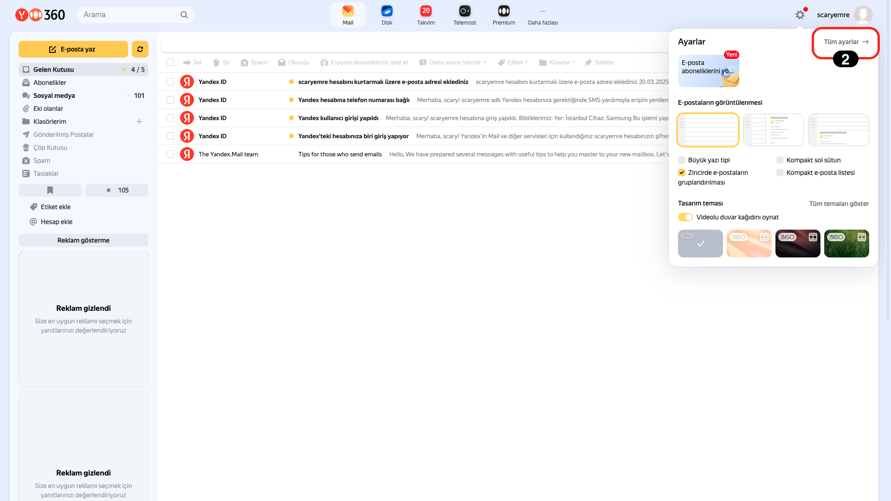Click the search magnifier icon

[184, 15]
